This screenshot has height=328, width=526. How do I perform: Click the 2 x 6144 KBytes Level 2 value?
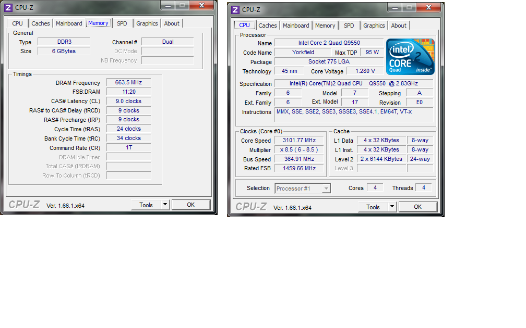pos(381,159)
